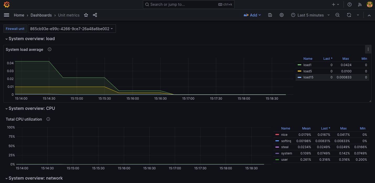The width and height of the screenshot is (375, 183).
Task: Save the dashboard
Action: point(270,15)
